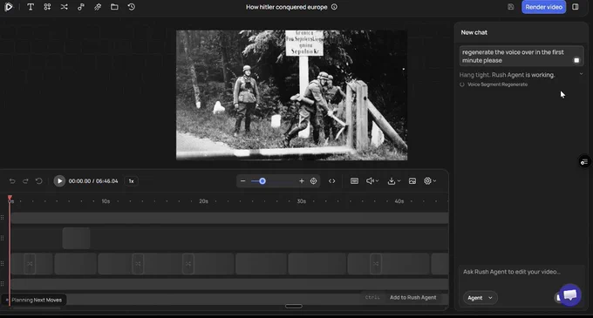This screenshot has height=318, width=593.
Task: Play the video with round play button
Action: tap(59, 181)
